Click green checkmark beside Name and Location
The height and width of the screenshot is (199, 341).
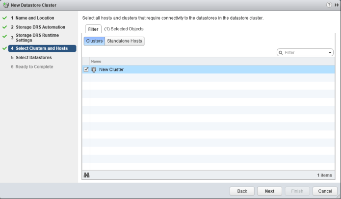coord(4,18)
